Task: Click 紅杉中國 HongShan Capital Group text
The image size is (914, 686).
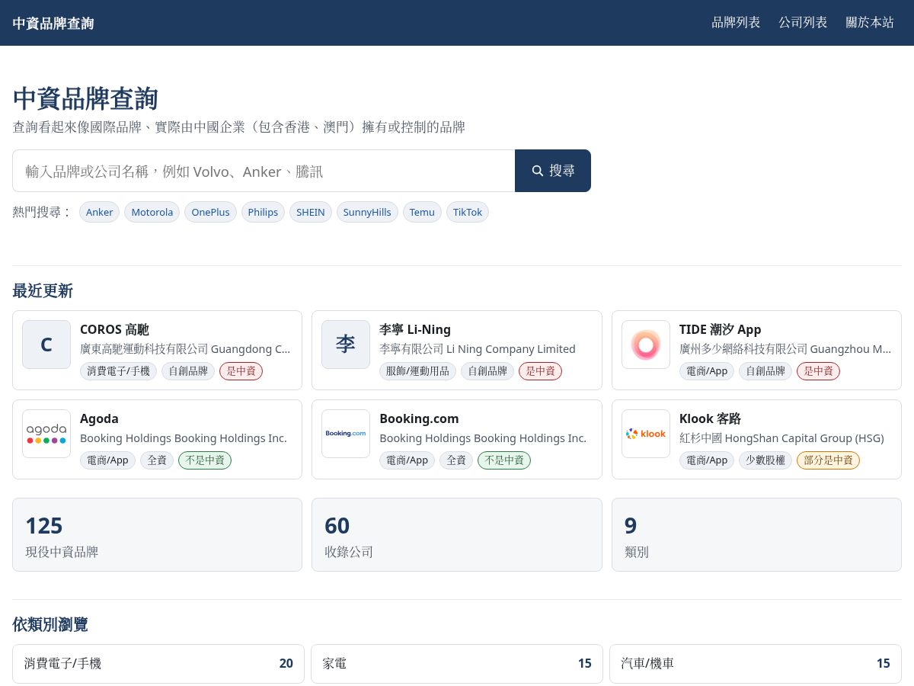Action: coord(781,438)
